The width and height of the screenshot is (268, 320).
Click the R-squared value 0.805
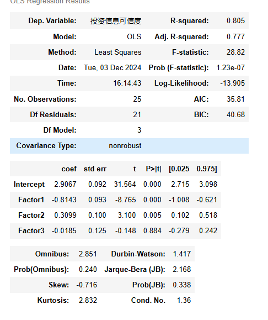235,20
